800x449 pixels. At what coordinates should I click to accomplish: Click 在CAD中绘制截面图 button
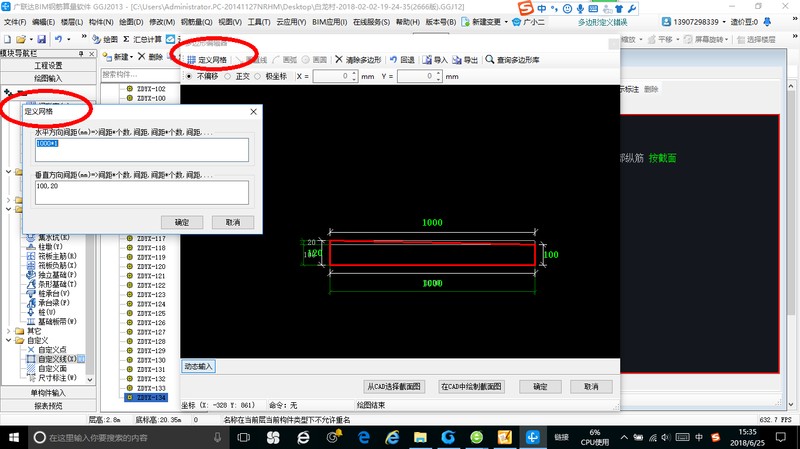point(471,386)
